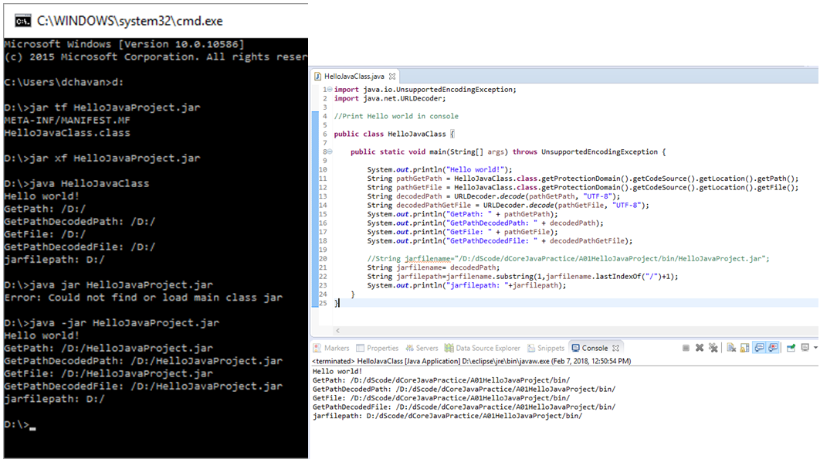Click the 'import java.io.UnsupportedEncodingException;' line

[x=425, y=90]
